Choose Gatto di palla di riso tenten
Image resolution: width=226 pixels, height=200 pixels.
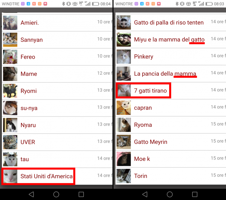[x=169, y=23]
